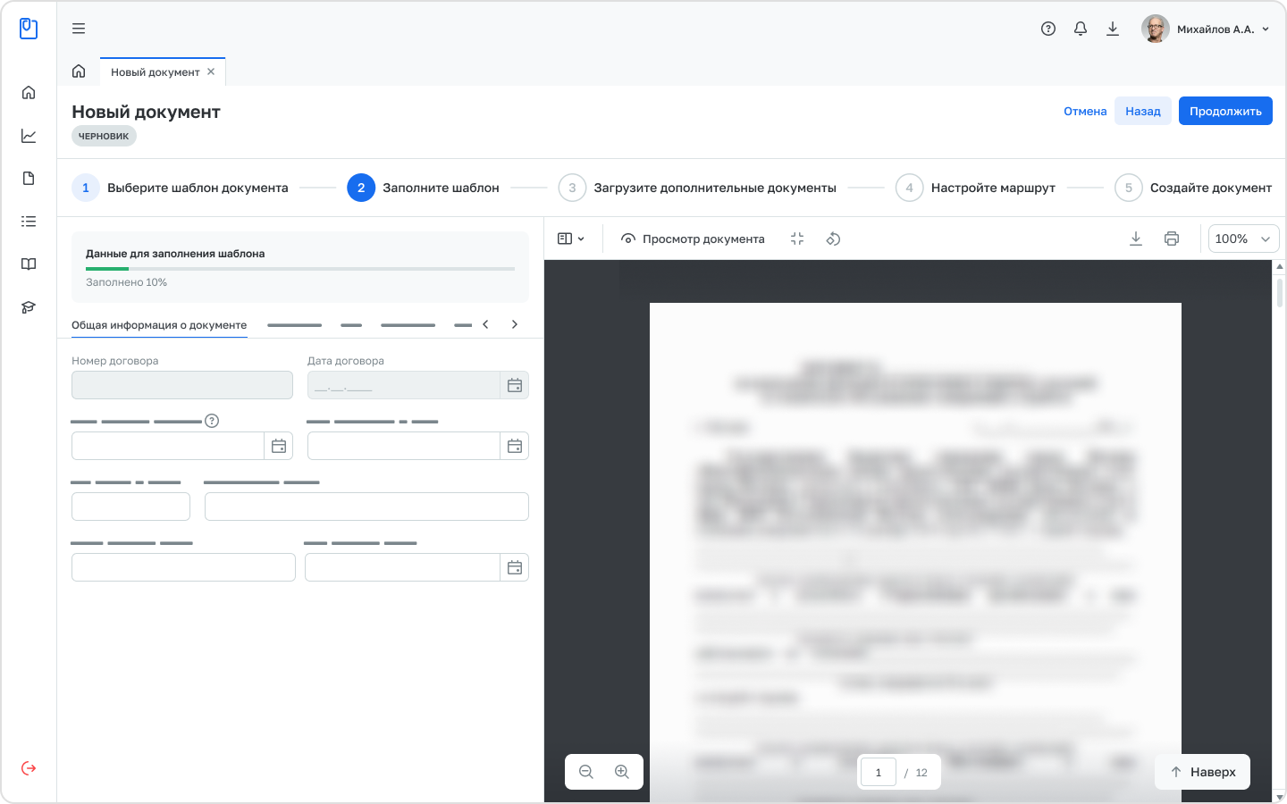This screenshot has height=804, width=1287.
Task: Open the hamburger menu
Action: coord(79,29)
